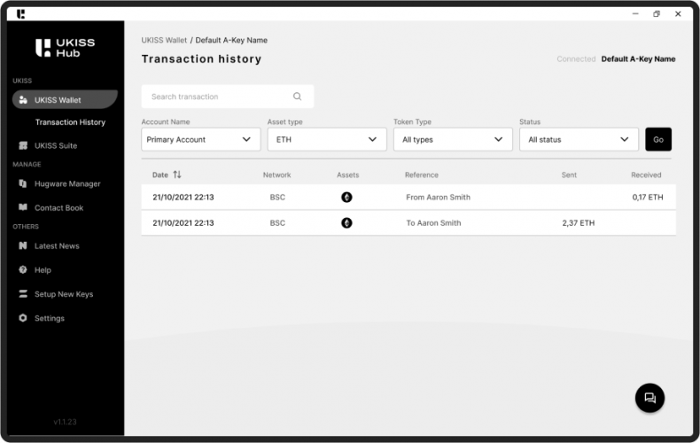Close the UKISS Hub window
Viewport: 700px width, 443px height.
[x=678, y=14]
